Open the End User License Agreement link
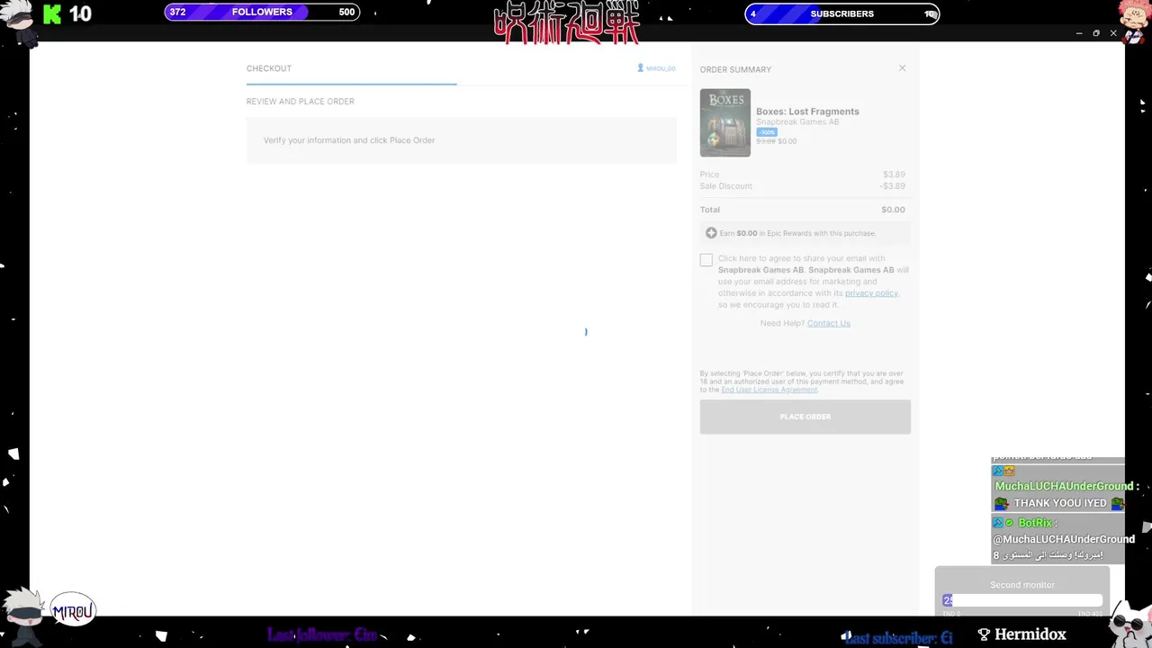The height and width of the screenshot is (648, 1152). tap(769, 390)
